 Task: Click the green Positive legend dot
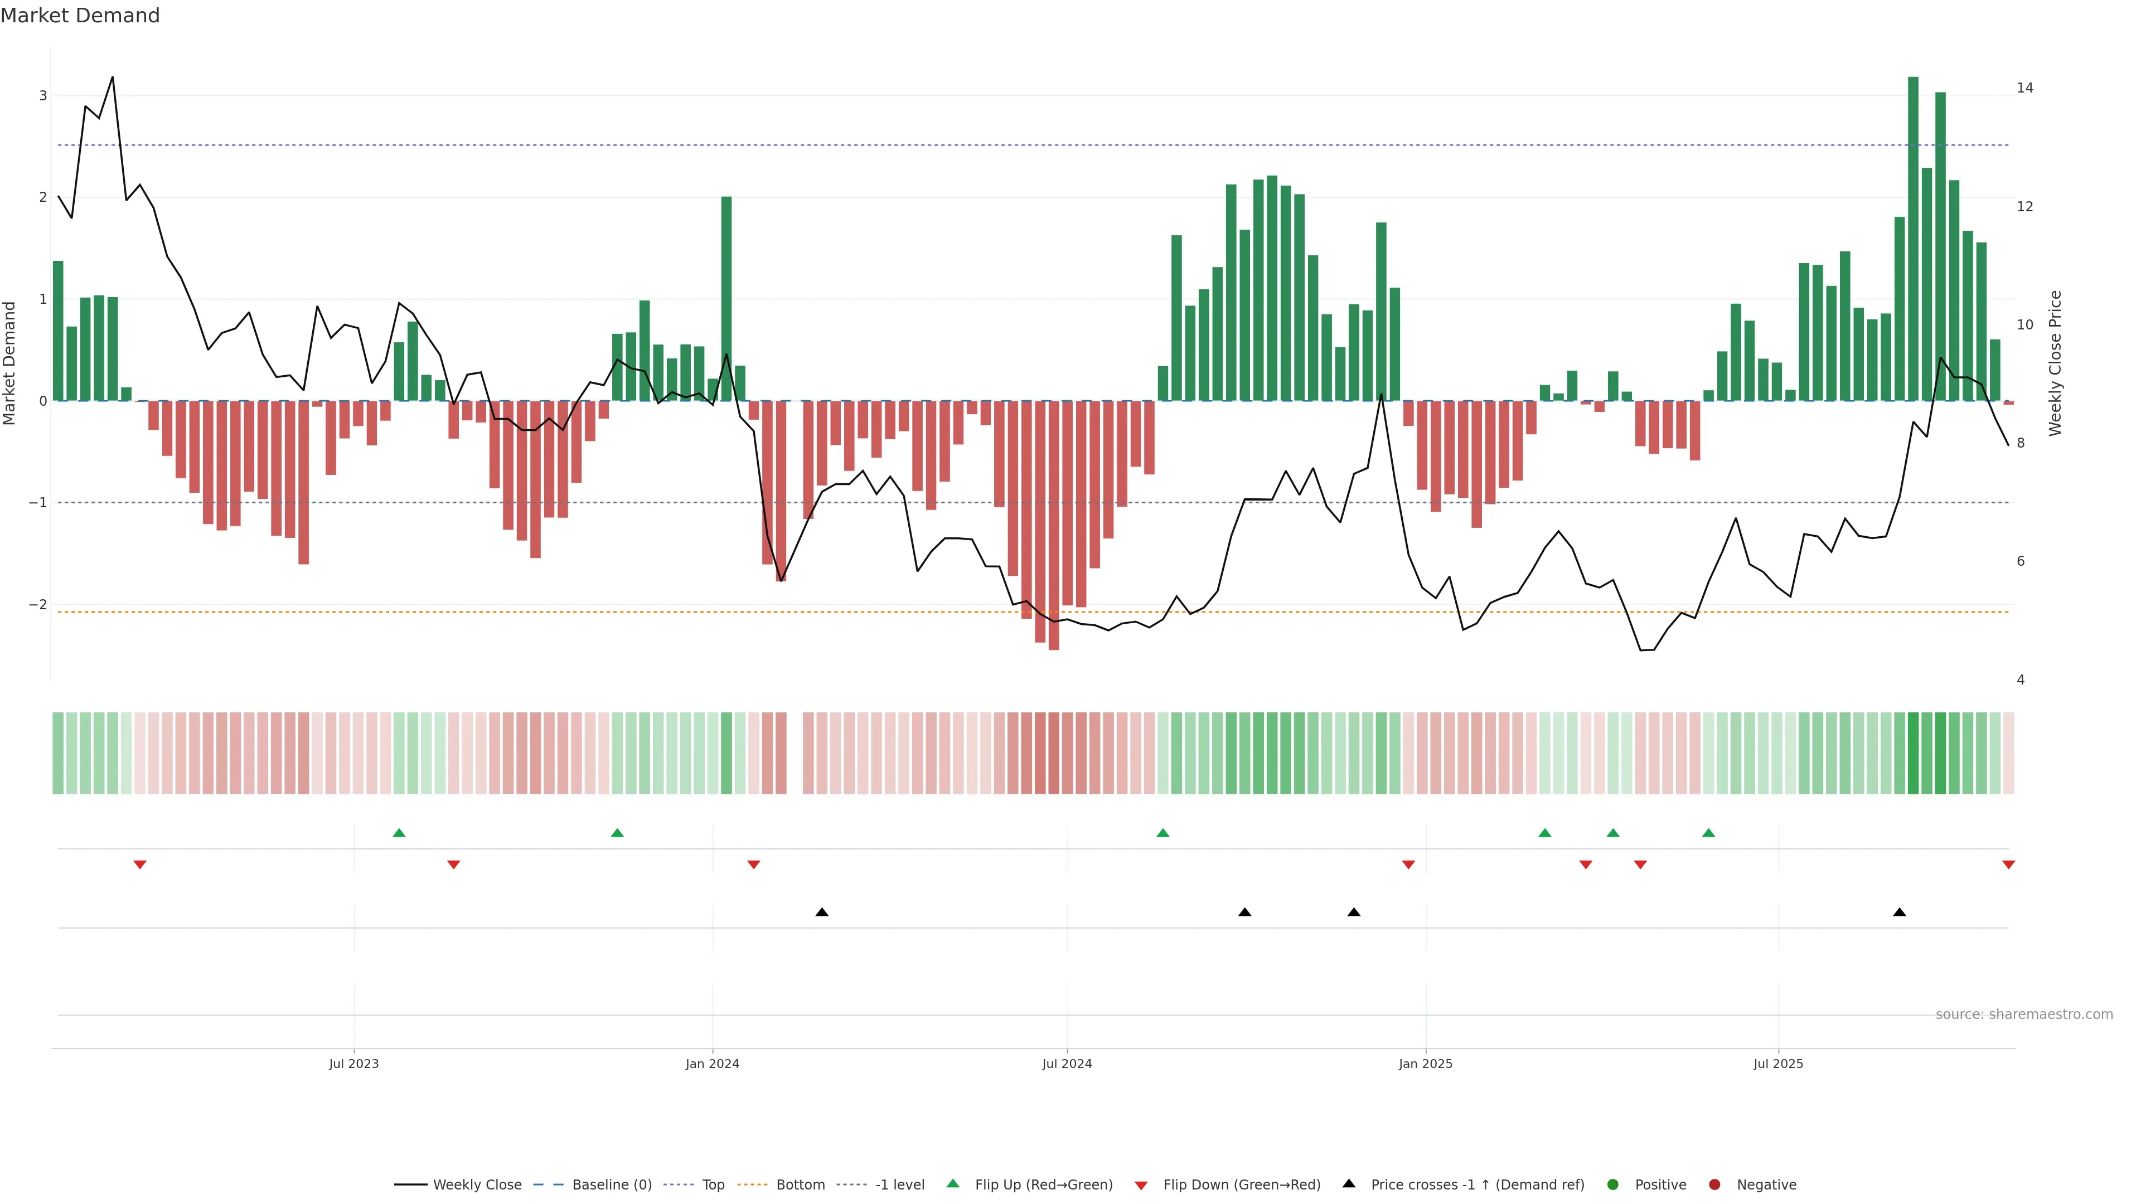[x=1613, y=1185]
